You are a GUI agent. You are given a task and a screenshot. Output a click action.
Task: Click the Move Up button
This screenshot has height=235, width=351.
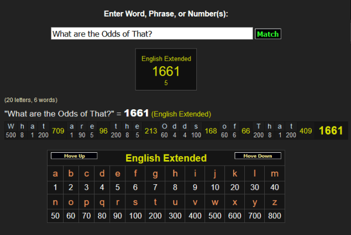click(74, 156)
